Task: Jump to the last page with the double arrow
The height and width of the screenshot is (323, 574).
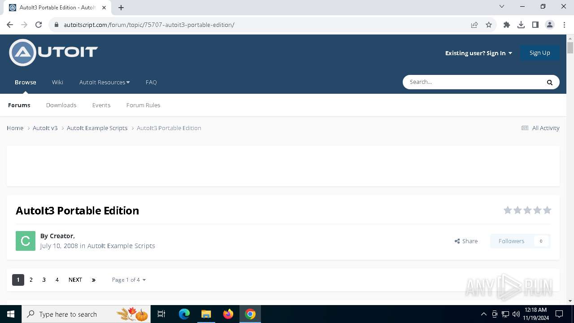Action: coord(94,280)
